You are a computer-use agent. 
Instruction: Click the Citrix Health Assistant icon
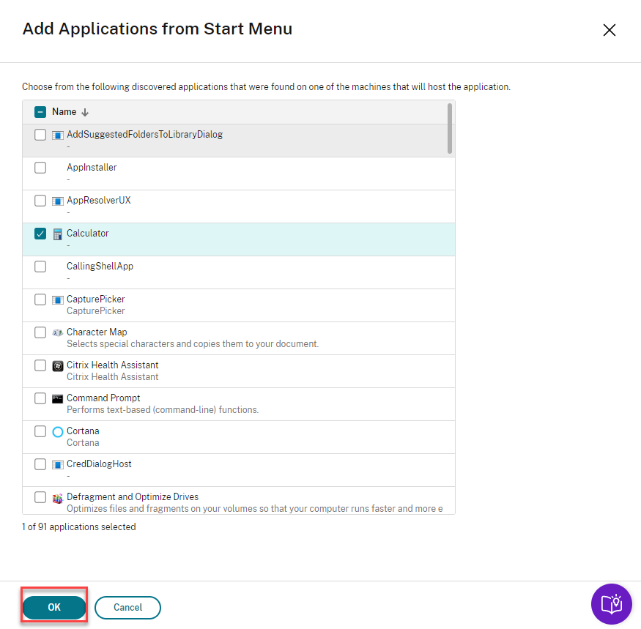coord(58,365)
